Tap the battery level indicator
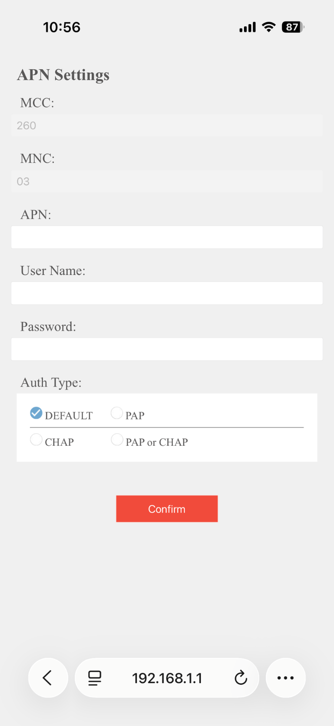Viewport: 334px width, 726px height. point(292,27)
